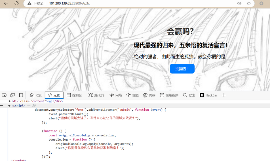Click the line const originalConsoleLog = console.log;
Viewport: 270px width, 161px height.
click(x=82, y=136)
